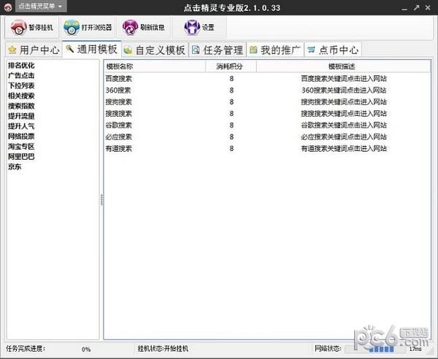This screenshot has height=359, width=438.
Task: Click the 暂停挂机 pause toolbar button
Action: pyautogui.click(x=32, y=27)
